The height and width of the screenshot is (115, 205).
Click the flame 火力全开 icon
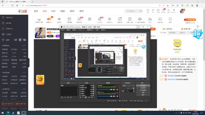pos(99,19)
